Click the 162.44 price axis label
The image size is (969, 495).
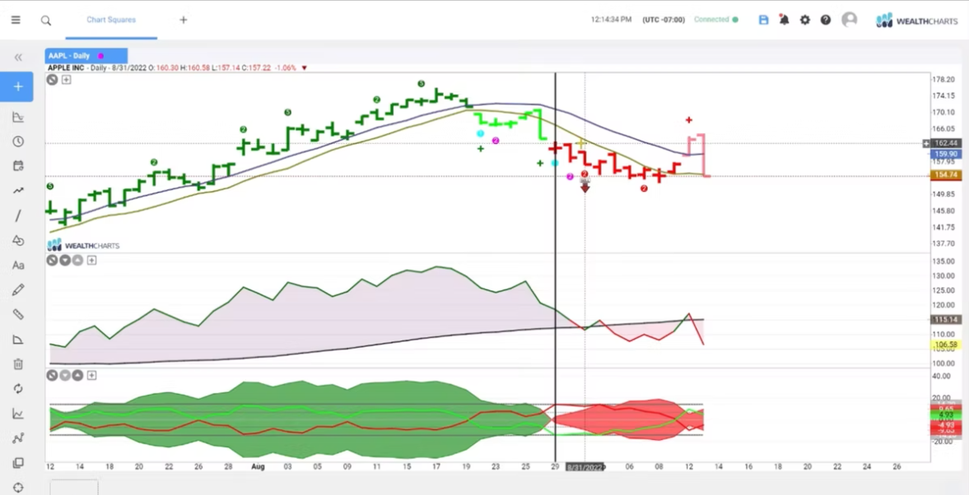945,143
